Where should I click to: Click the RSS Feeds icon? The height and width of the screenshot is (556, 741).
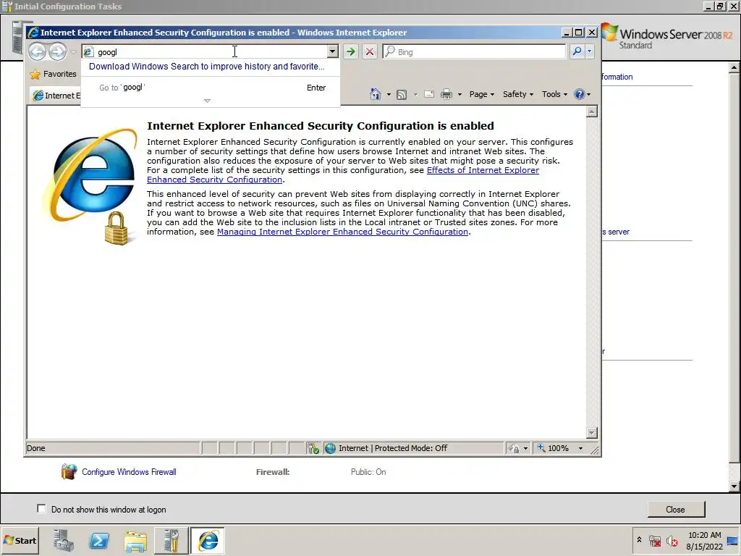click(401, 94)
